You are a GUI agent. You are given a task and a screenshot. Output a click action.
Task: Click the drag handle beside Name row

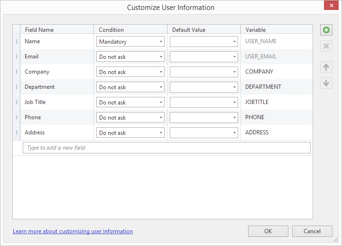coord(17,41)
